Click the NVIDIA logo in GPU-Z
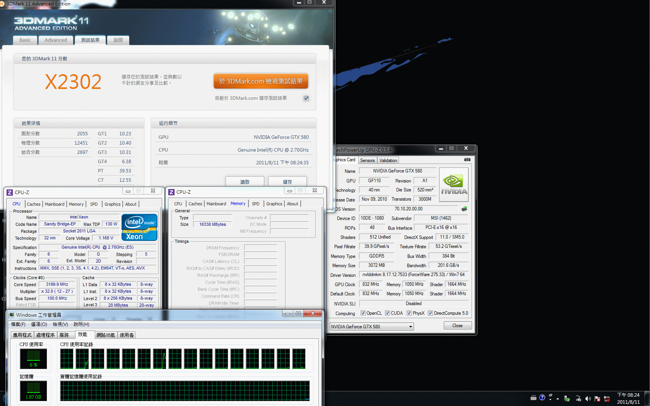650x406 pixels. coord(454,185)
